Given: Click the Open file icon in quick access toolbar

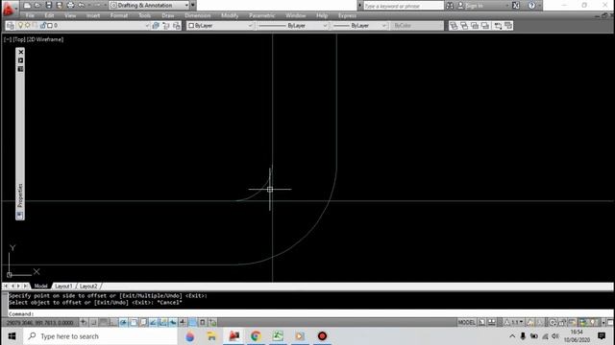Looking at the screenshot, I should coord(37,6).
